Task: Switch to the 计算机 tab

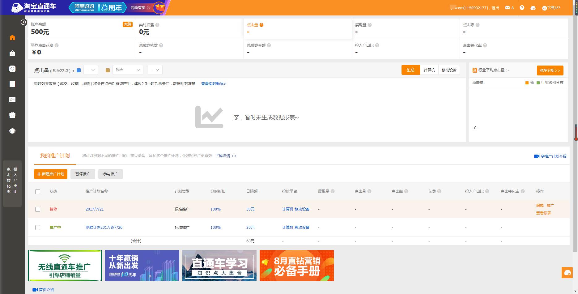Action: click(x=429, y=70)
